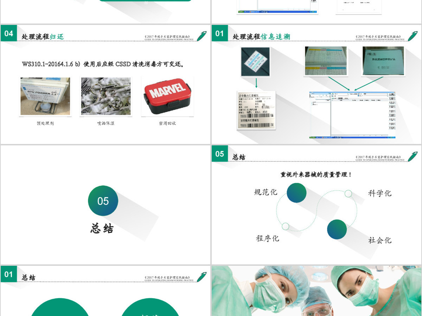Image resolution: width=422 pixels, height=316 pixels.
Task: Open the top-right slide's software screenshot
Action: pyautogui.click(x=277, y=7)
